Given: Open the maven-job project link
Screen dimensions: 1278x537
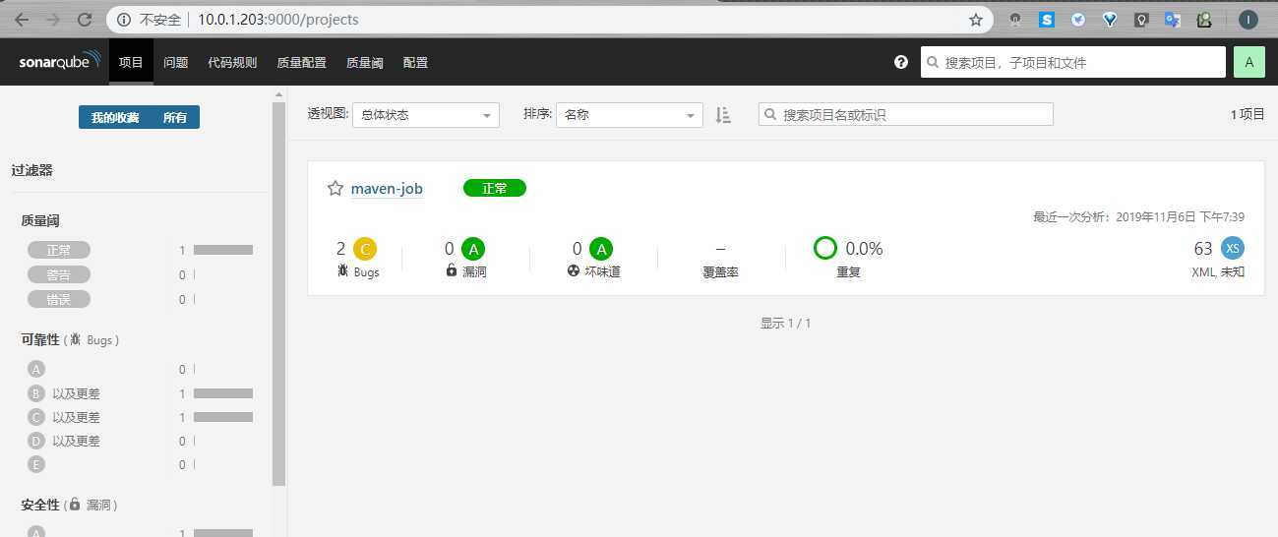Looking at the screenshot, I should click(387, 188).
